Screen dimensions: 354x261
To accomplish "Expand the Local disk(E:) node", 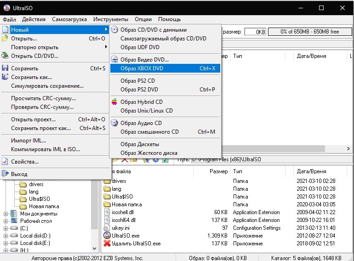I will 6,243.
